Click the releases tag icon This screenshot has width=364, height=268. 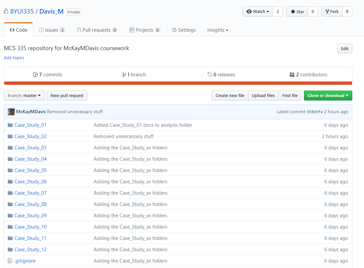coord(210,75)
